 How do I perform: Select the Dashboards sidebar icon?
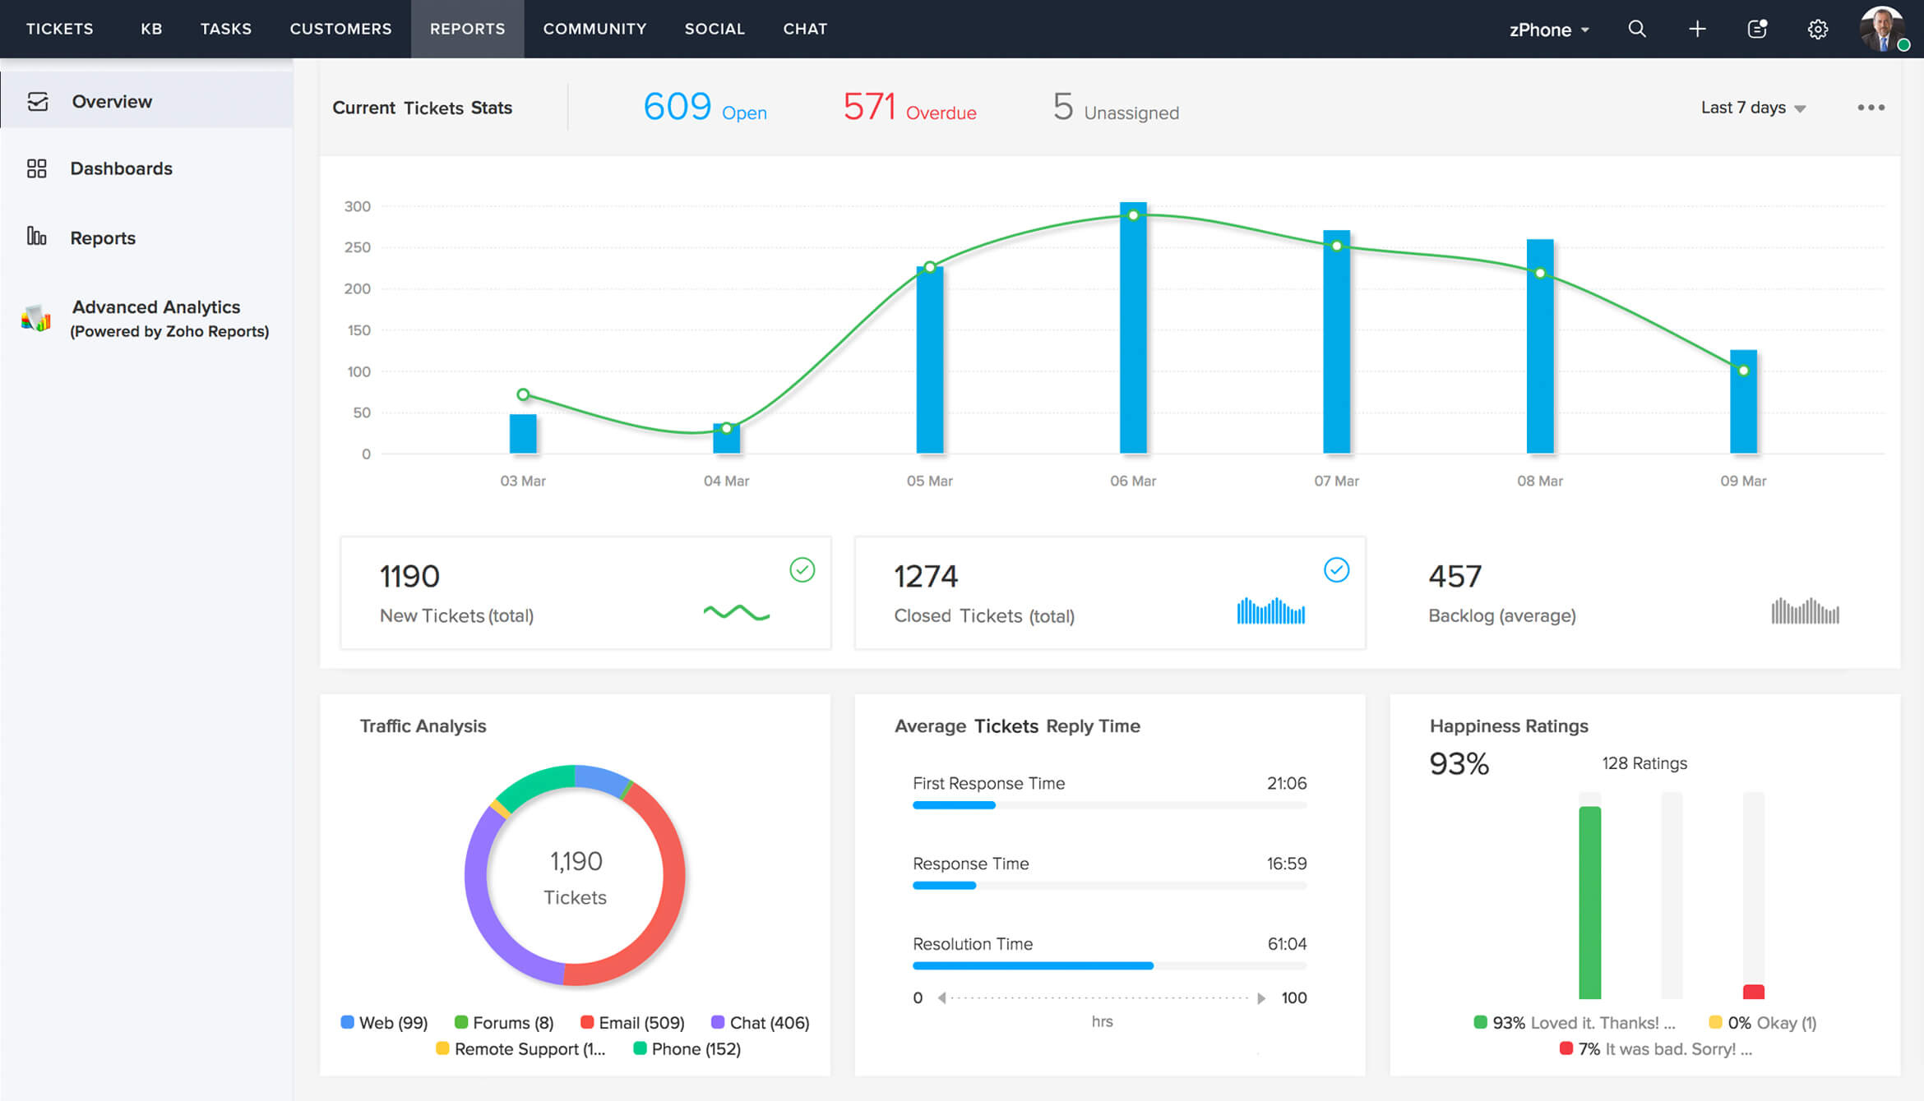[x=37, y=168]
